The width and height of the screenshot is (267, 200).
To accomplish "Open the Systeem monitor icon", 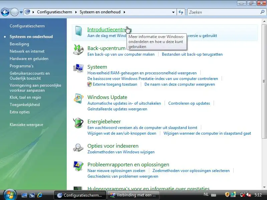I will tap(78, 68).
